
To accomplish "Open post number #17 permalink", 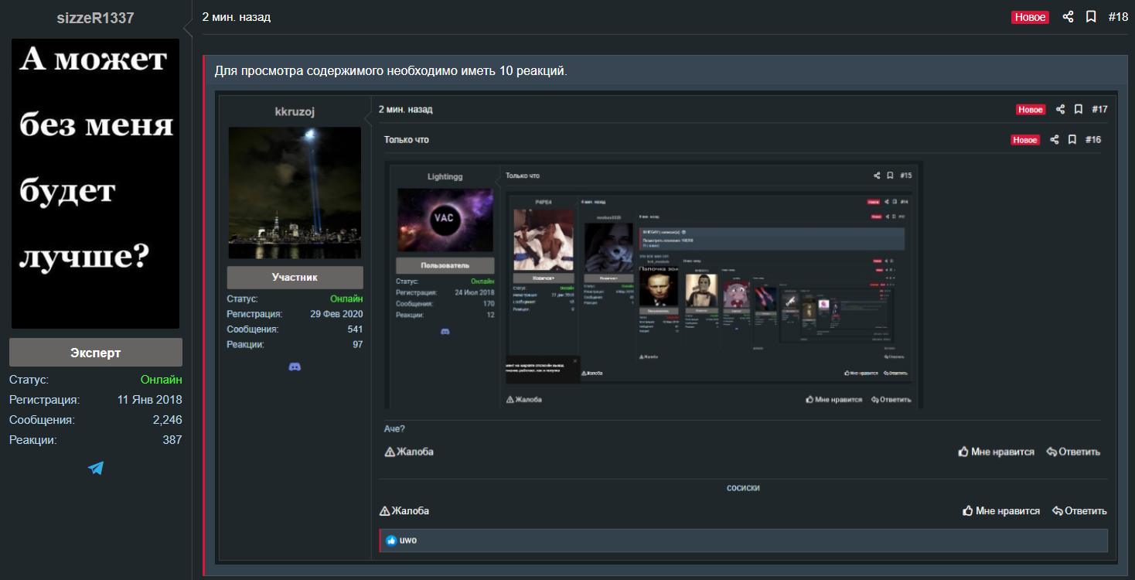I will pos(1099,110).
